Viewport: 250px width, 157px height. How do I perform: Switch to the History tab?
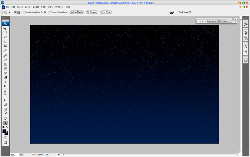pyautogui.click(x=209, y=21)
